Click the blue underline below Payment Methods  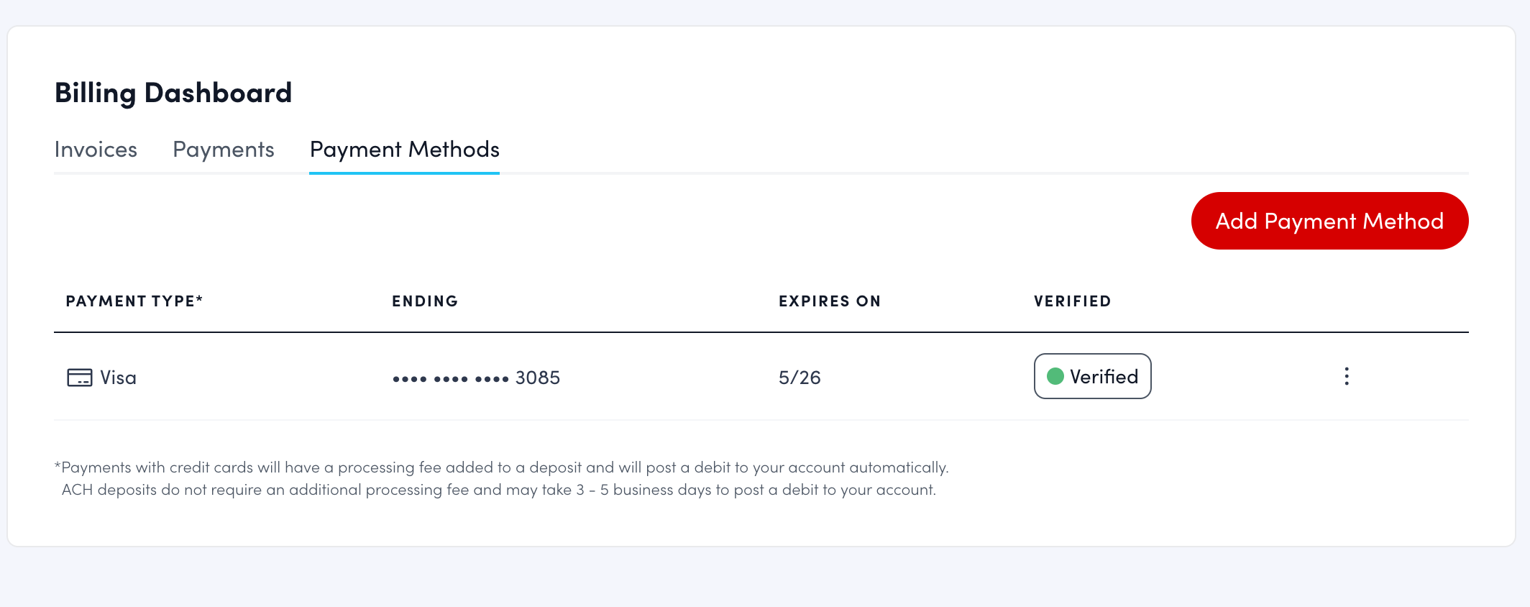(403, 173)
